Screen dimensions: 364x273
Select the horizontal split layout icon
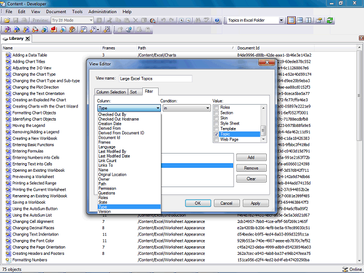pyautogui.click(x=300, y=20)
